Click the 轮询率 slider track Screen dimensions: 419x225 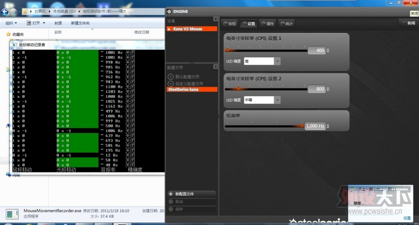point(265,126)
